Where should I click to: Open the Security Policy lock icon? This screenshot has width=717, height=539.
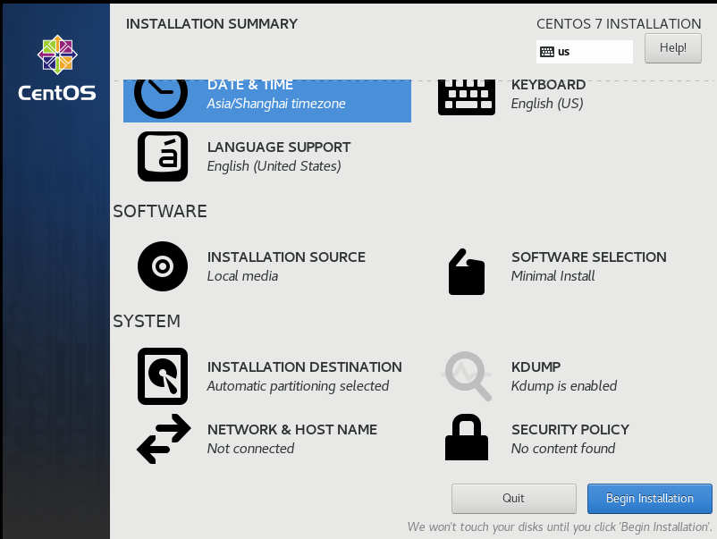click(x=467, y=437)
